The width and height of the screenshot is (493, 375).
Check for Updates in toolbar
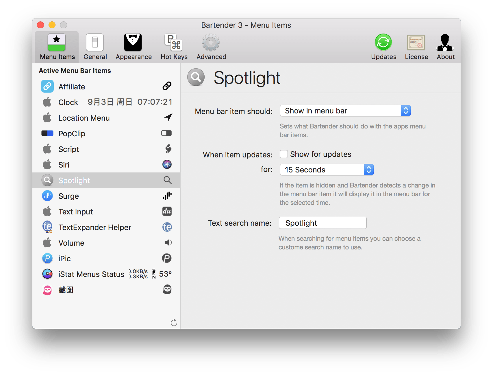(383, 47)
